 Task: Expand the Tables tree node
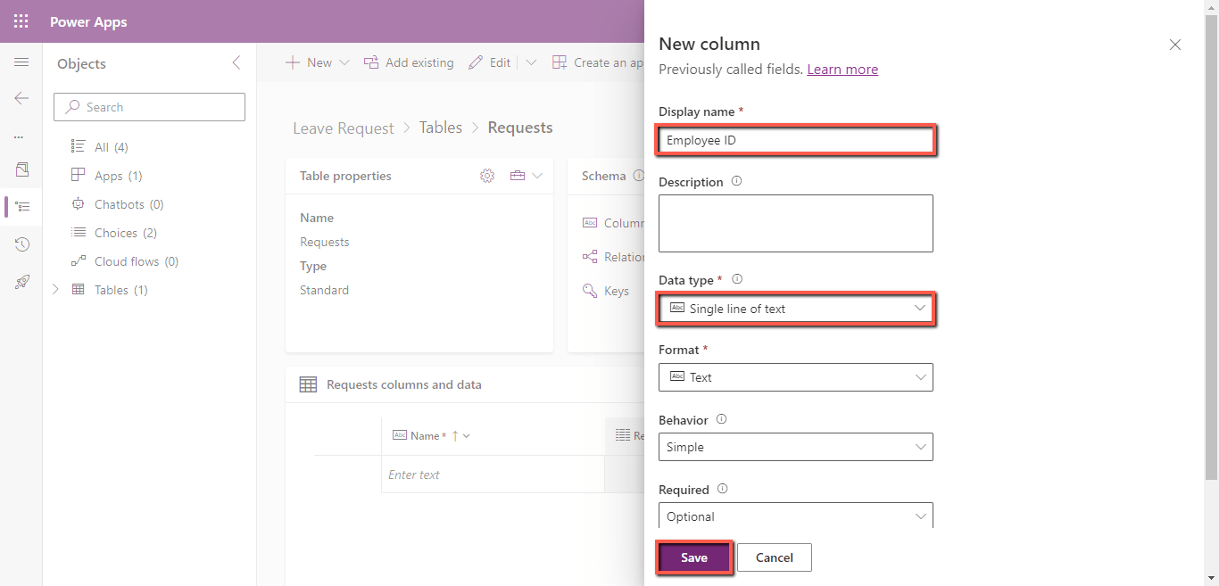(x=56, y=290)
